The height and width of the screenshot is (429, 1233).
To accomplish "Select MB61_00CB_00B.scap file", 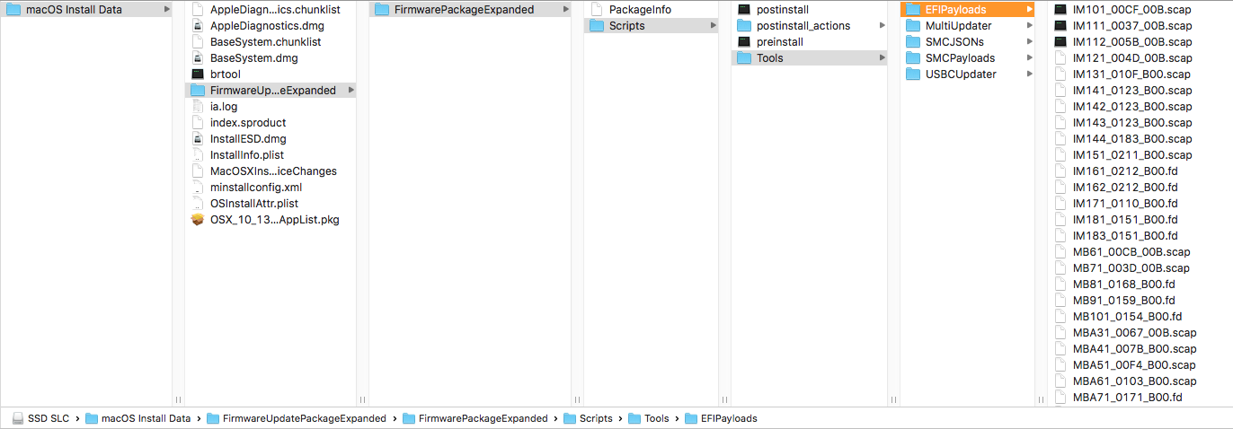I will pos(1131,252).
